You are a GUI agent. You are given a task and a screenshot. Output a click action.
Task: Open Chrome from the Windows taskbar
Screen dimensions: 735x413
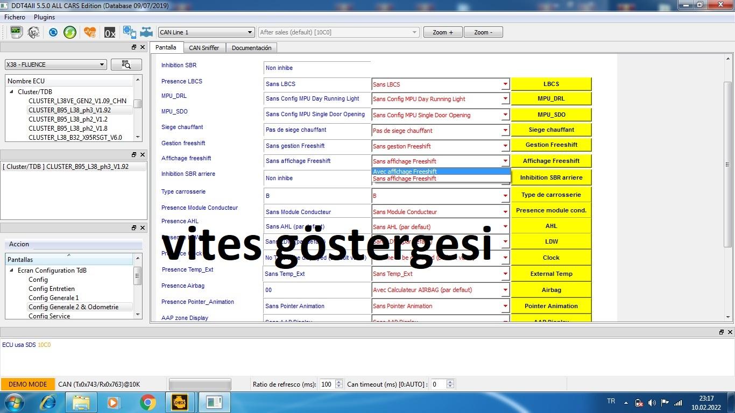pos(147,402)
